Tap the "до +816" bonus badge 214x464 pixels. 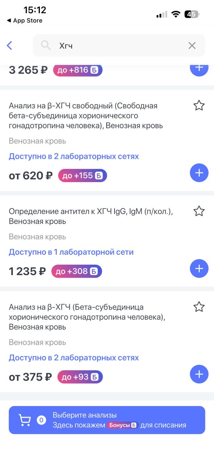coord(78,70)
